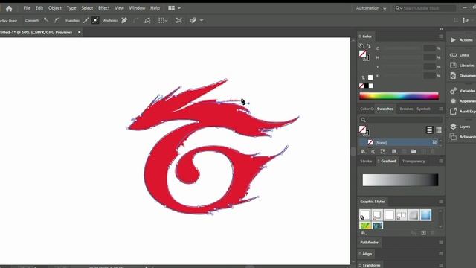Open the File menu
The width and height of the screenshot is (476, 268).
coord(27,8)
